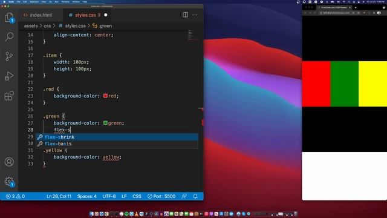Click the yellow box in the browser page

coord(372,84)
